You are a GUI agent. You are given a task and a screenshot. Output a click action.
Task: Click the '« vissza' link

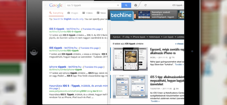click(179, 44)
